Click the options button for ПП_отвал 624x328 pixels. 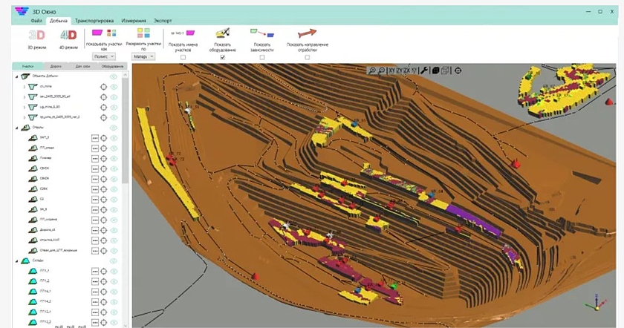coord(94,148)
